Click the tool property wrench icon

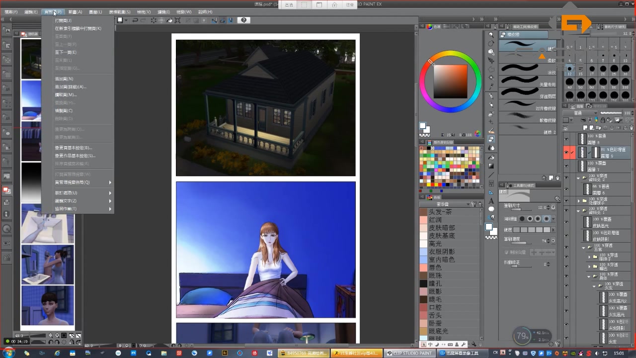point(558,199)
